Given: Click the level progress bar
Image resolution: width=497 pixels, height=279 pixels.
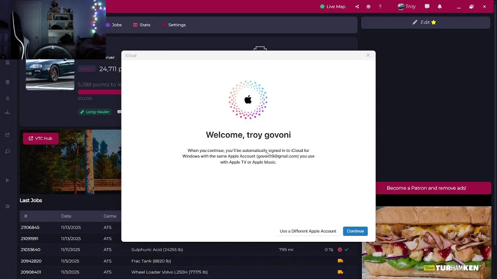Looking at the screenshot, I should click(99, 92).
